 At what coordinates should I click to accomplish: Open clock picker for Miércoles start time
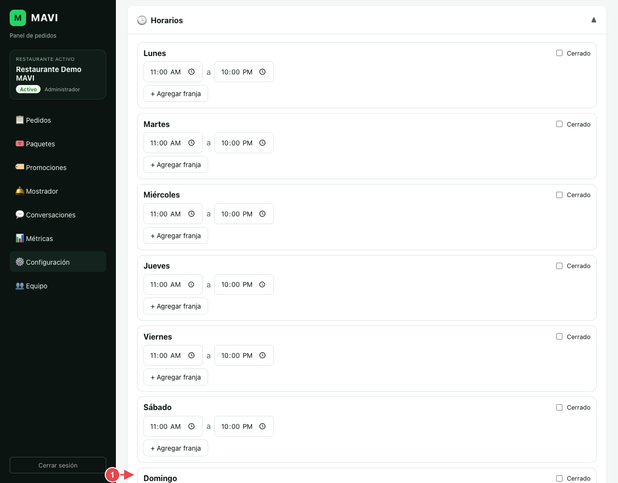pyautogui.click(x=191, y=214)
